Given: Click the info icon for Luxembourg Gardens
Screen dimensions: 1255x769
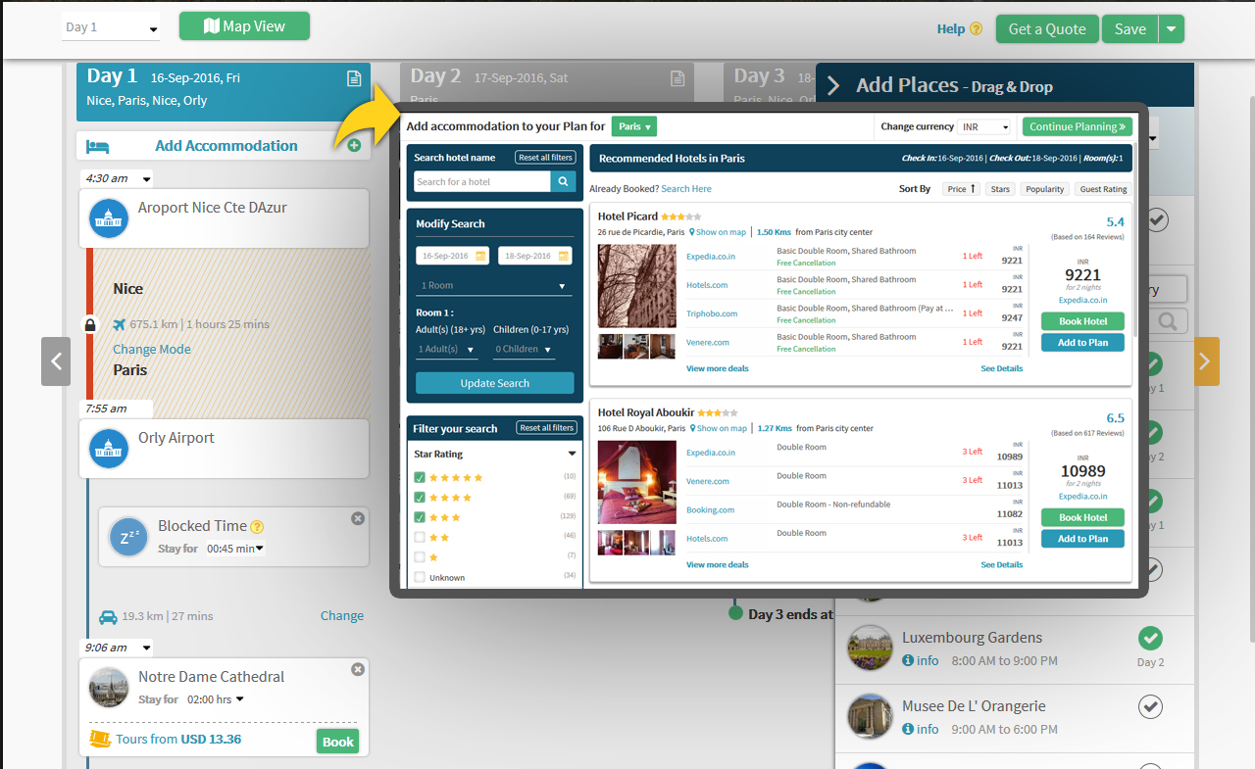Looking at the screenshot, I should [908, 661].
